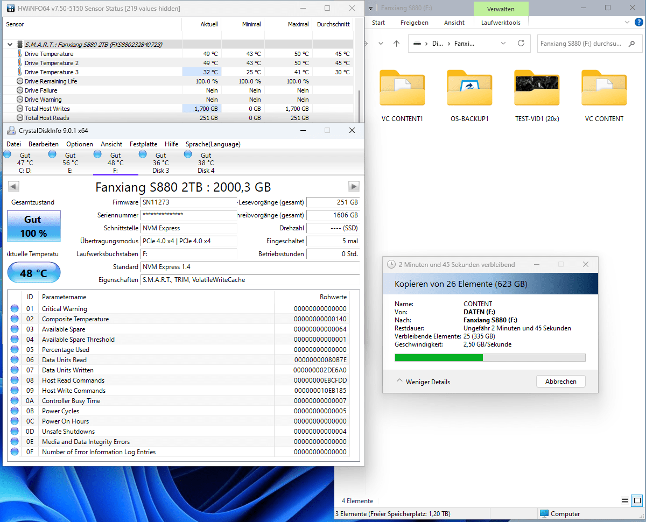646x522 pixels.
Task: Select the Power On Hours parameter row
Action: pos(178,421)
